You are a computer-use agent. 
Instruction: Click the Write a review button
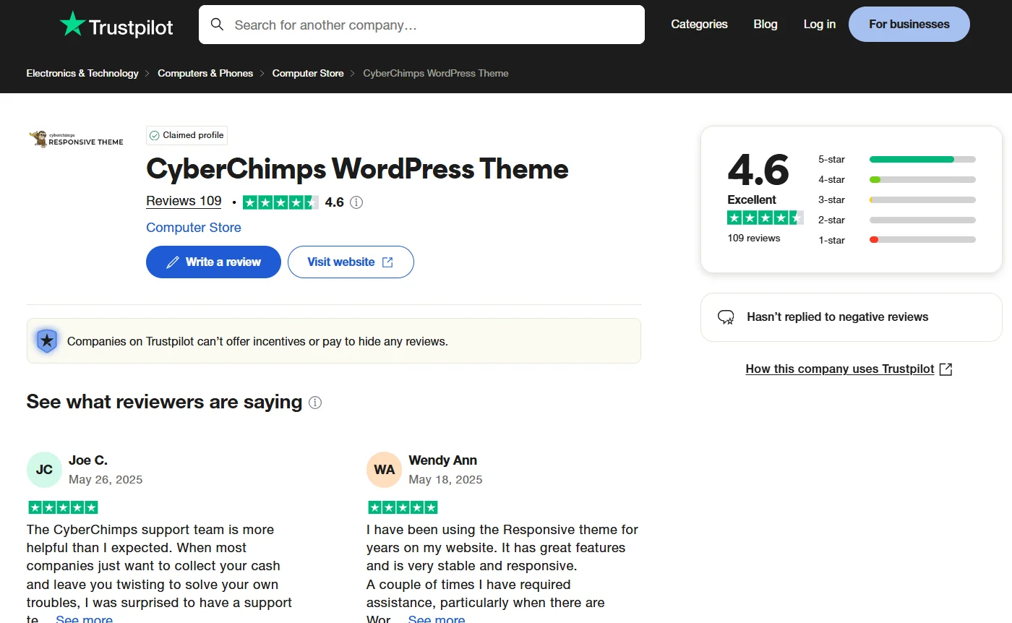point(213,262)
